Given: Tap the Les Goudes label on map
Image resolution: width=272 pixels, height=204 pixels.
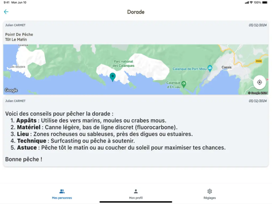Looking at the screenshot, I should (x=18, y=67).
